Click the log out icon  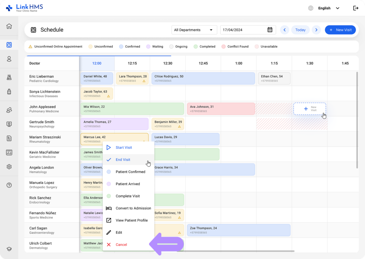coord(356,8)
